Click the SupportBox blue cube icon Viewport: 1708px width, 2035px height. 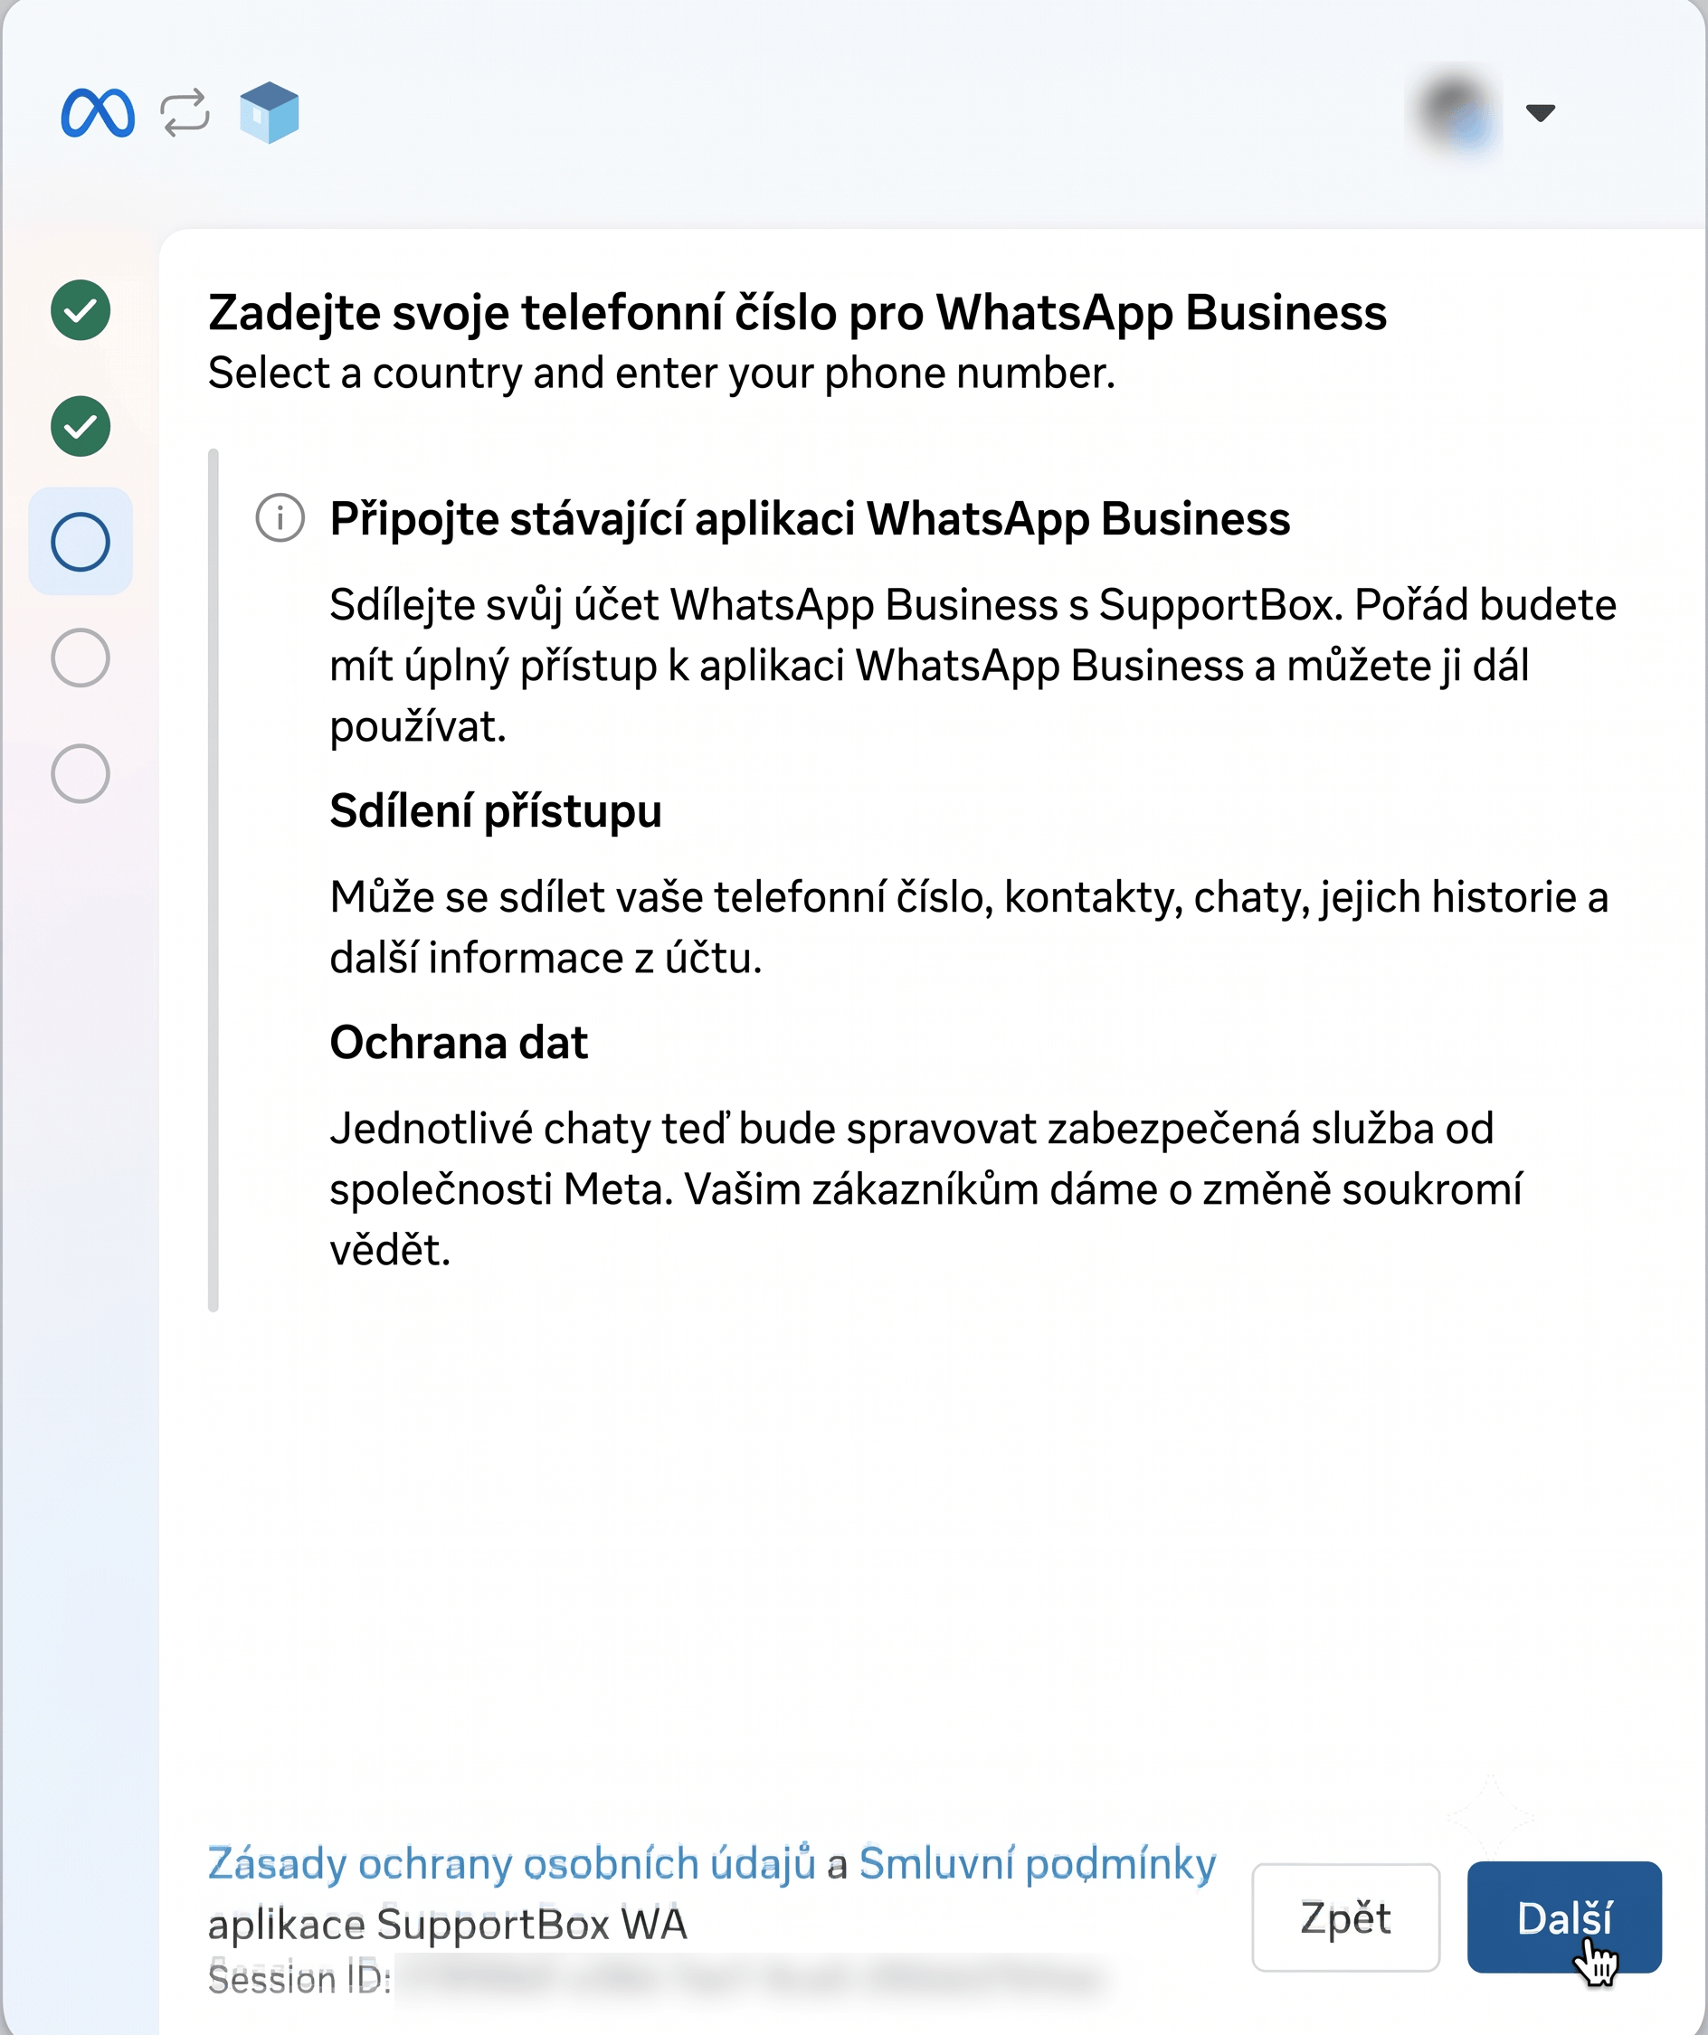(270, 112)
